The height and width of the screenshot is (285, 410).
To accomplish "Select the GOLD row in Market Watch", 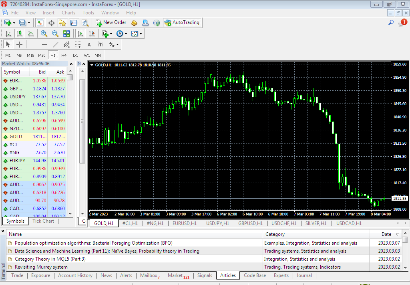I will 34,137.
